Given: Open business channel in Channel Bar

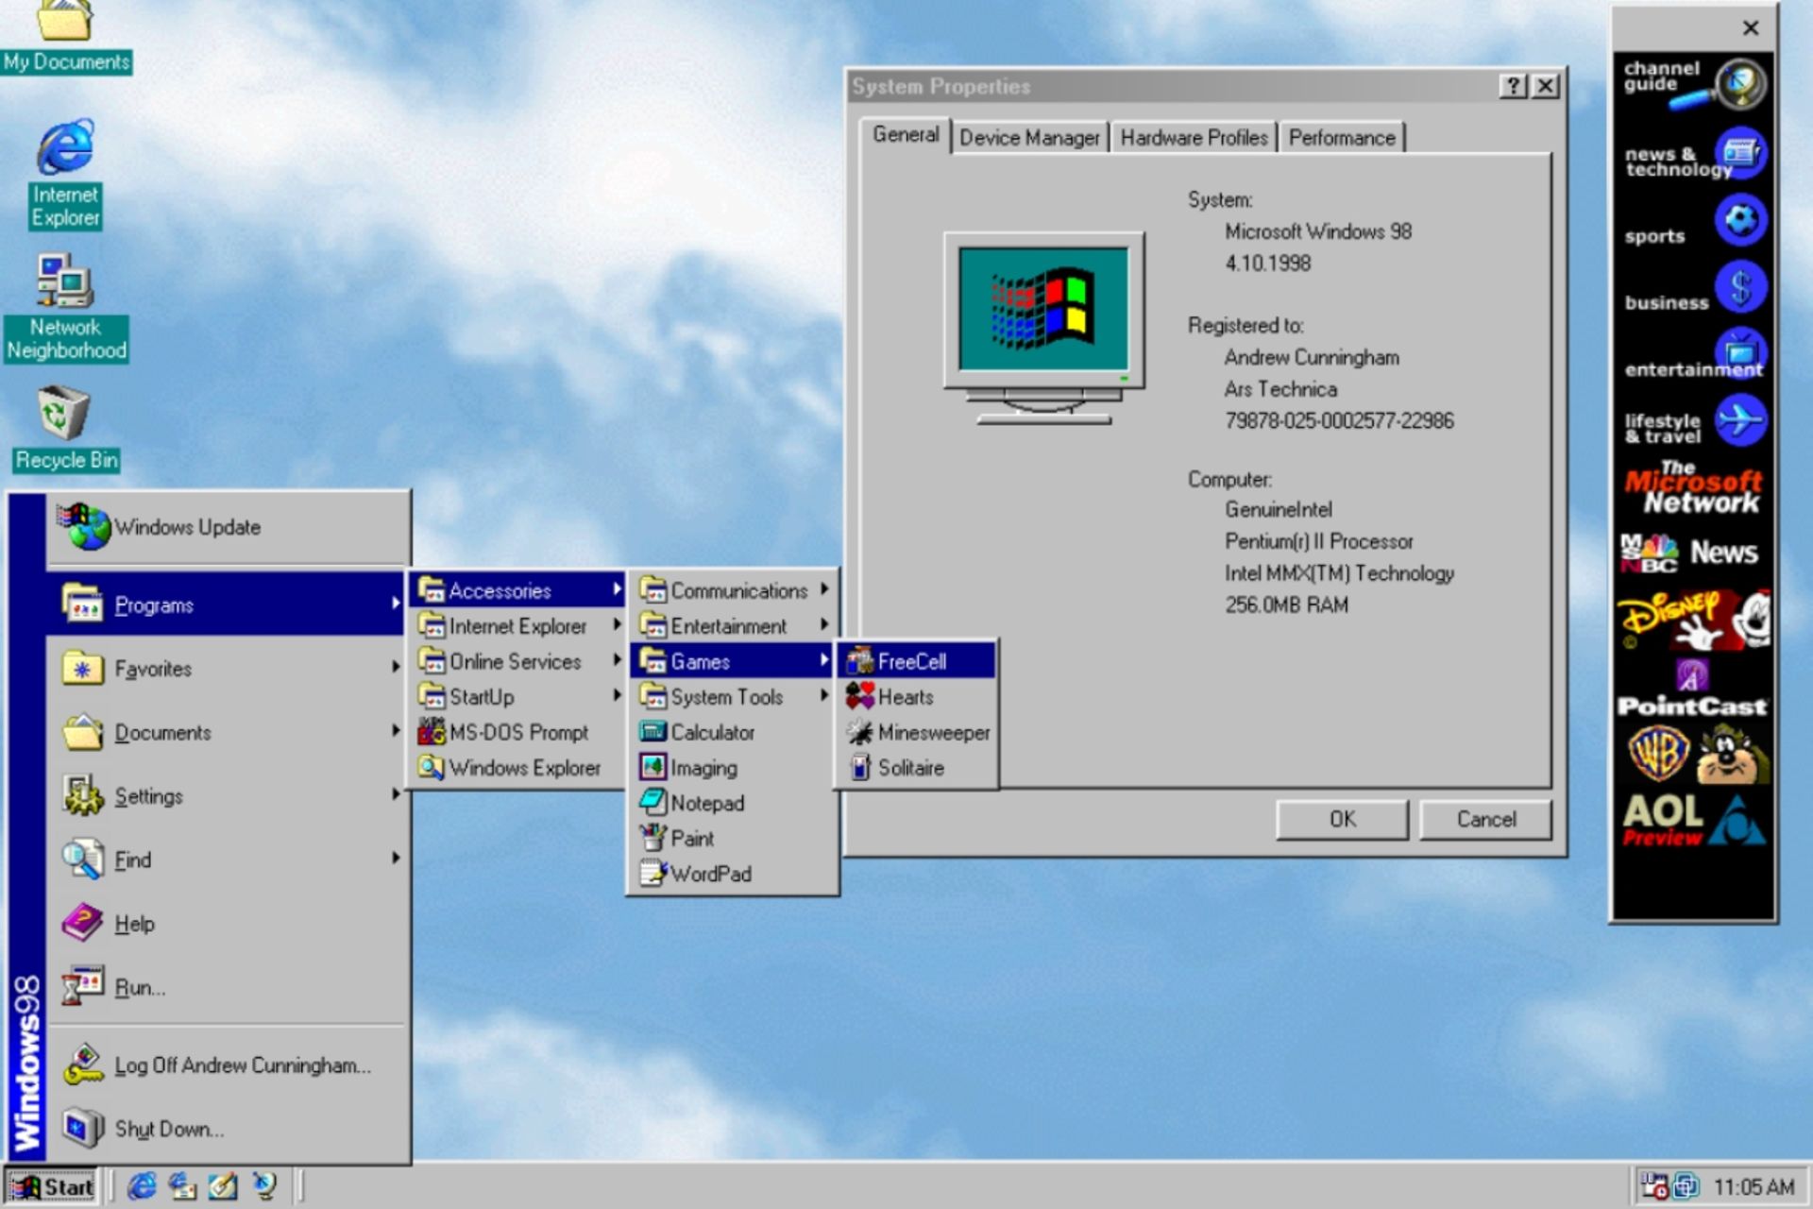Looking at the screenshot, I should (1694, 289).
